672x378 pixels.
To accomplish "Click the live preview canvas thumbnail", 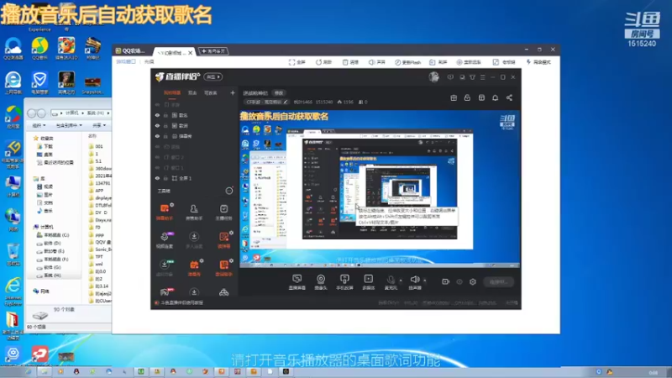I will point(380,190).
